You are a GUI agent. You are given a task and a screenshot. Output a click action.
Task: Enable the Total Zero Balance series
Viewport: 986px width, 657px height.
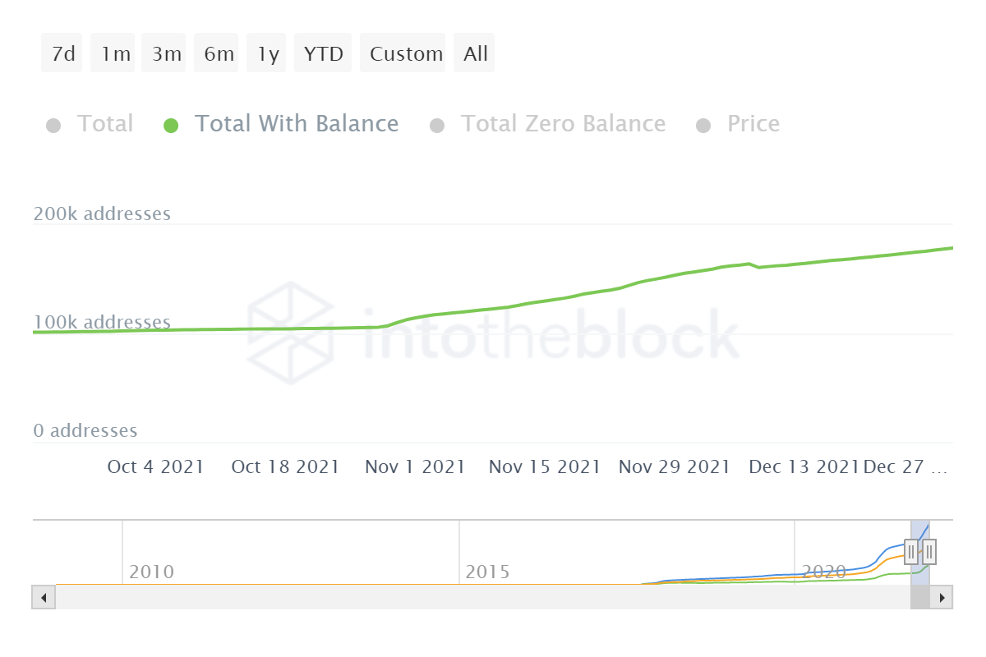coord(562,124)
